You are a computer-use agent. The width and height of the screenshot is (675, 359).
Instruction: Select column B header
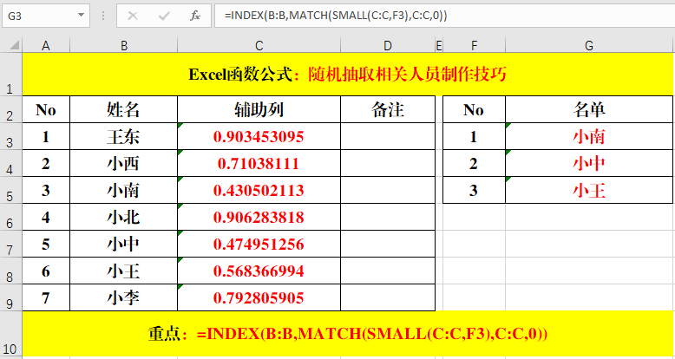[123, 46]
